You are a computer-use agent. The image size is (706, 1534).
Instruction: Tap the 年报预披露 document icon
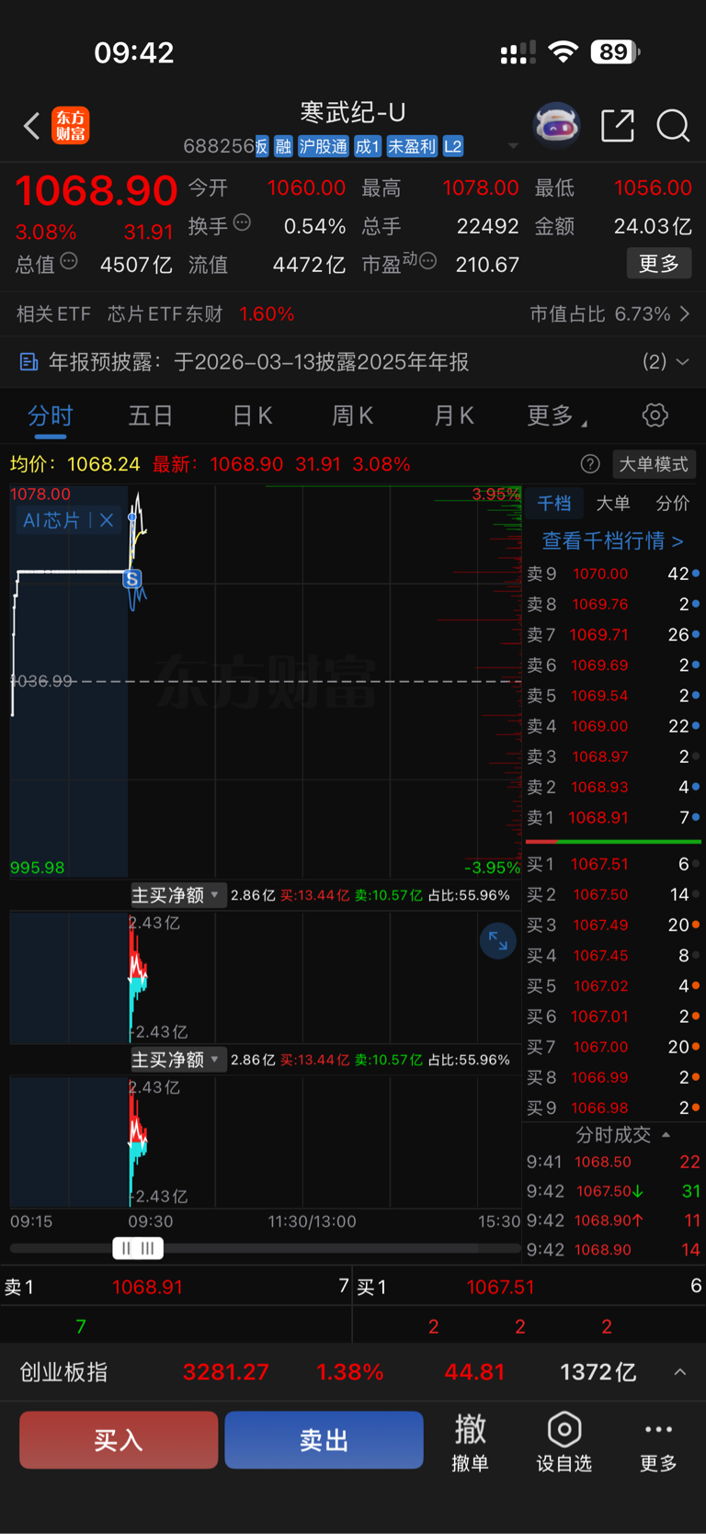point(28,362)
